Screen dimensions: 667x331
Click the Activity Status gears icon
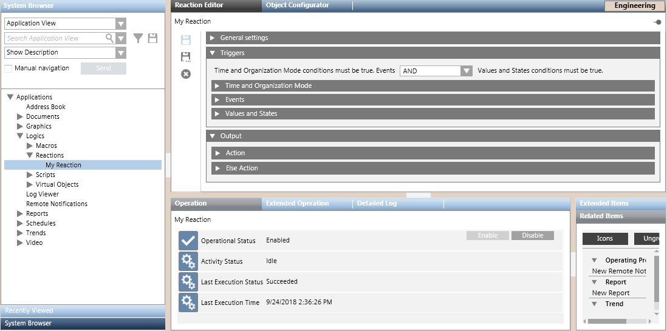pyautogui.click(x=188, y=261)
